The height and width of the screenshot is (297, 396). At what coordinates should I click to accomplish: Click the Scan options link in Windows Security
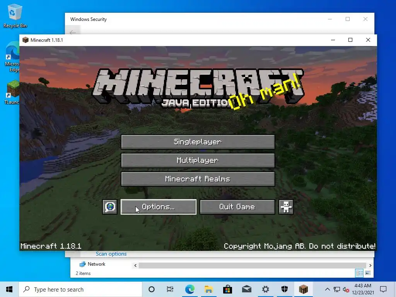[x=111, y=254]
